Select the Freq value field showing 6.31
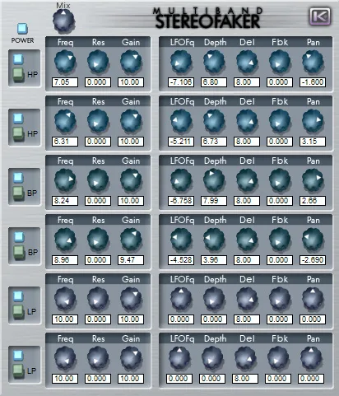Viewport: 339px width, 396px height. pyautogui.click(x=65, y=142)
